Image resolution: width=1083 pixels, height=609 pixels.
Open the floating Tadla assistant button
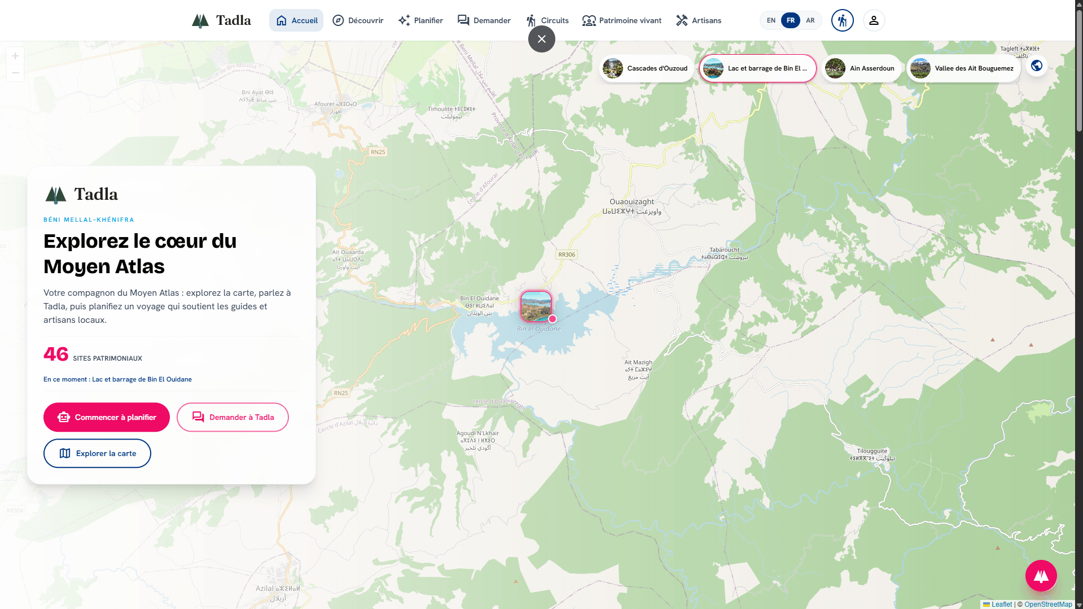tap(1041, 576)
